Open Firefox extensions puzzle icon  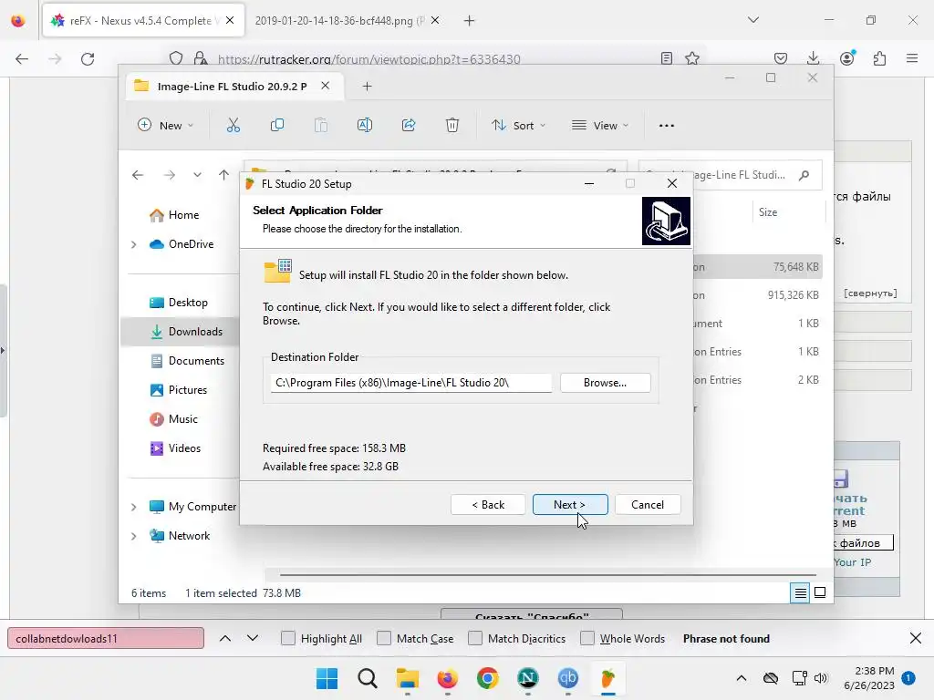(879, 58)
